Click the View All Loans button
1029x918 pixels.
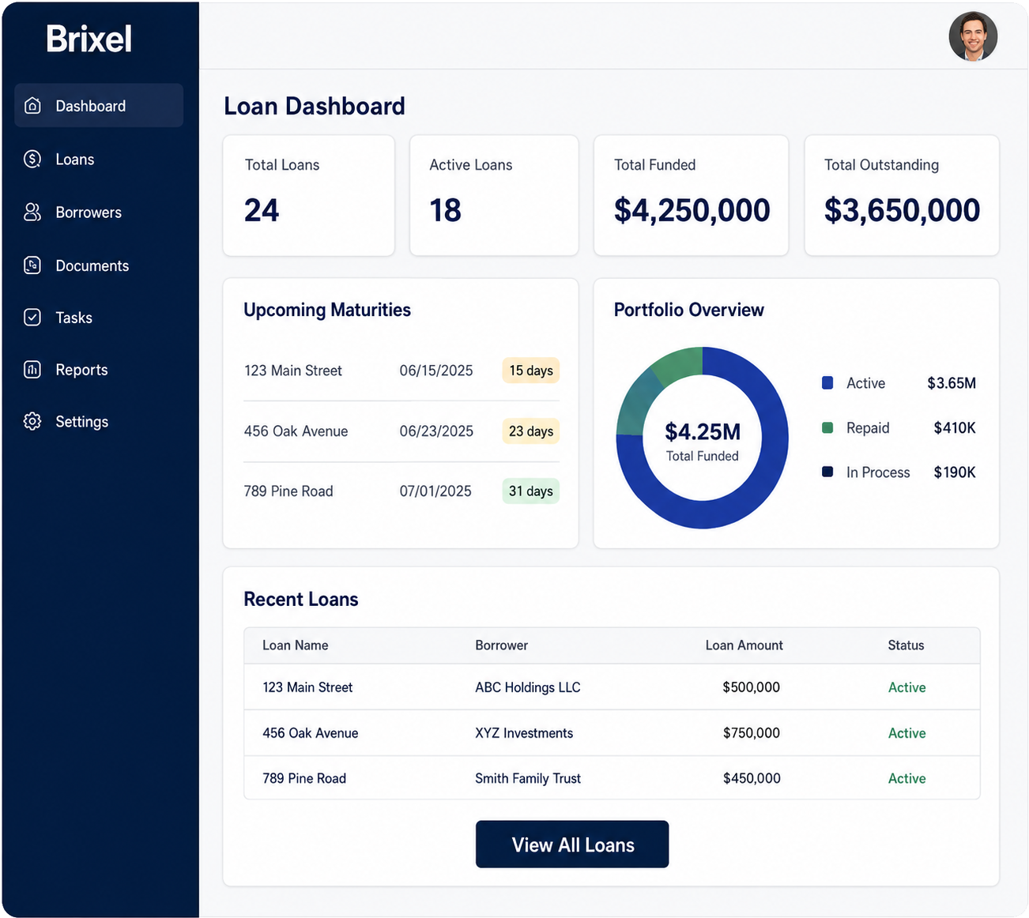[x=572, y=845]
